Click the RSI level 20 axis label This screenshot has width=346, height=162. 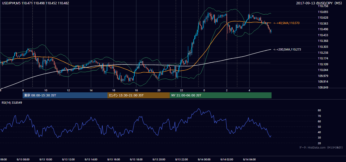click(319, 143)
